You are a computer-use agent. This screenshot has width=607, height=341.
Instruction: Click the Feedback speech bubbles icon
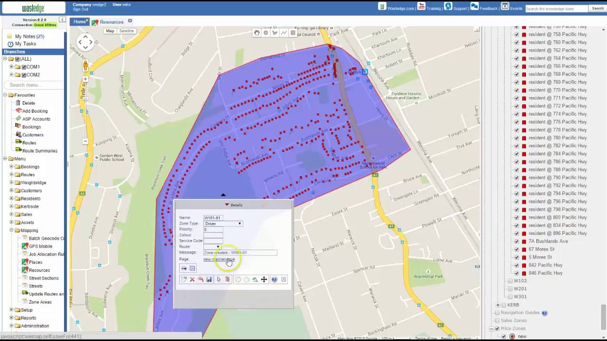point(474,6)
